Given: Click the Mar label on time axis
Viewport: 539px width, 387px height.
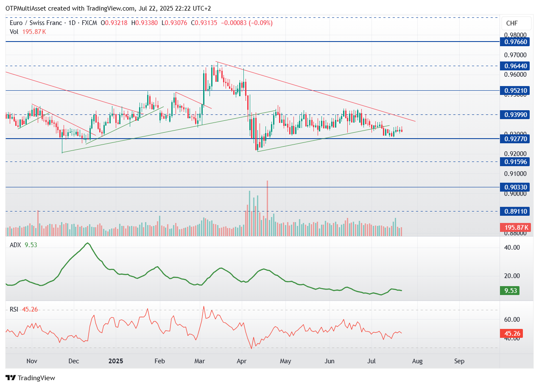Looking at the screenshot, I should [x=200, y=361].
